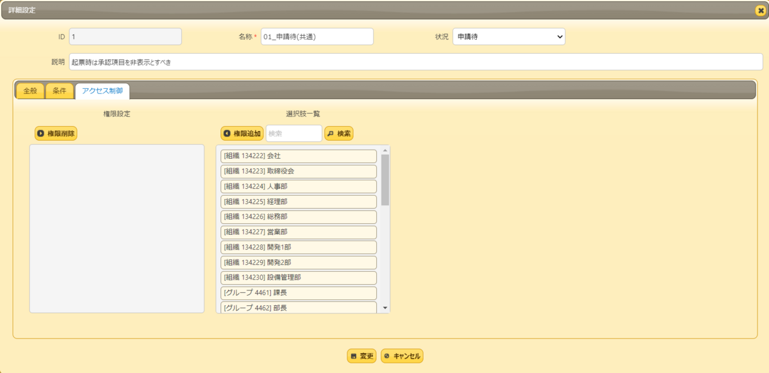769x373 pixels.
Task: Click the 変更 save button
Action: [x=362, y=356]
